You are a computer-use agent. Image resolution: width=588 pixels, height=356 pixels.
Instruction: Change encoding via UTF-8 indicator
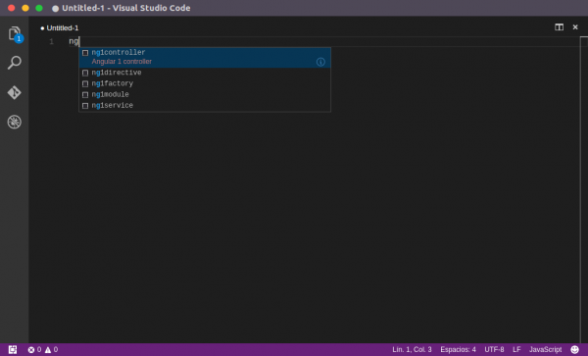click(494, 349)
